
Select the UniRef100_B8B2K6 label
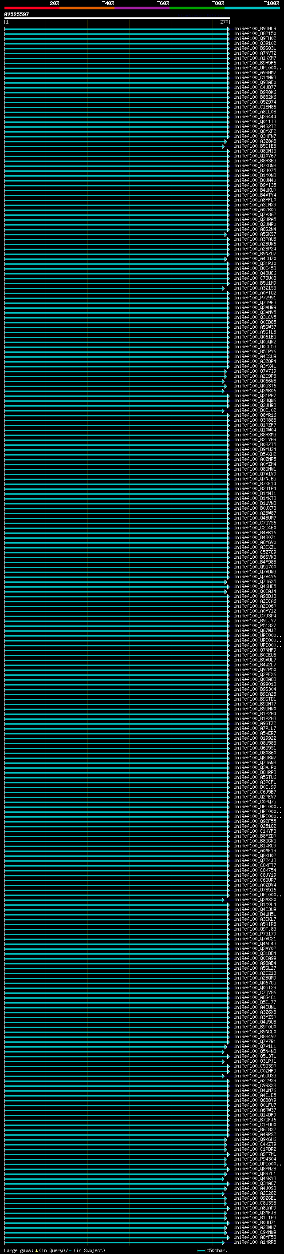click(255, 97)
